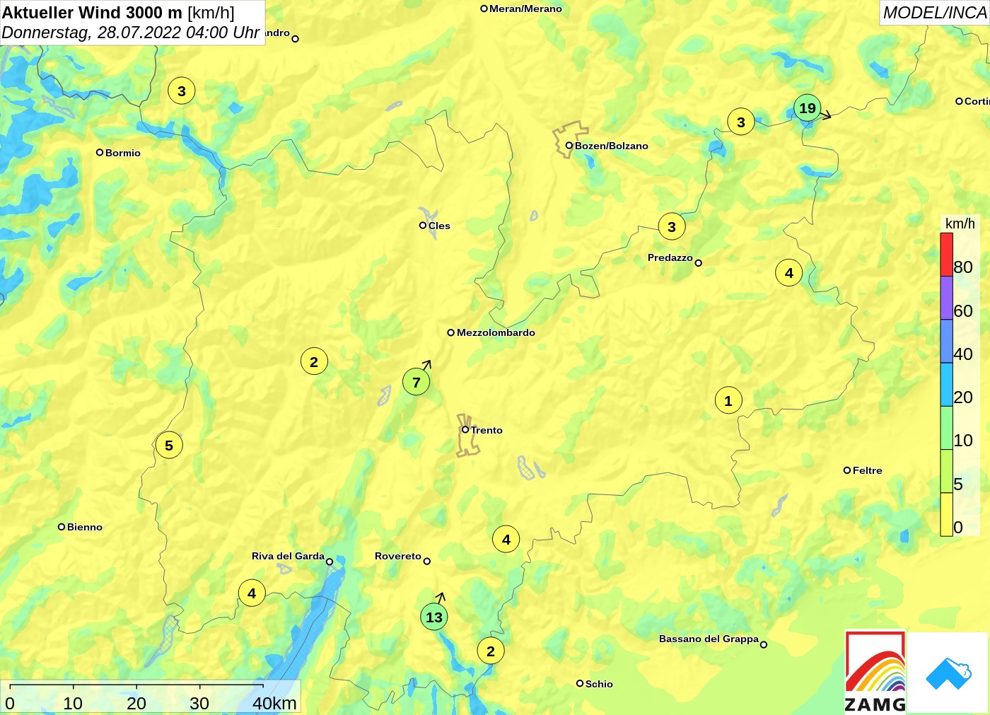Click the Bormio town dot
This screenshot has width=990, height=715.
tap(100, 152)
